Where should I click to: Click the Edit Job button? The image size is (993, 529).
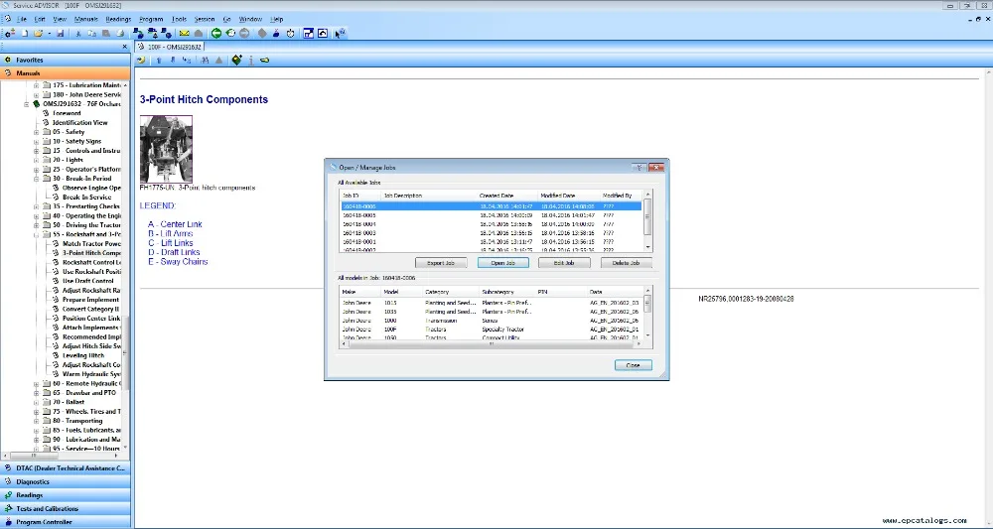coord(564,263)
